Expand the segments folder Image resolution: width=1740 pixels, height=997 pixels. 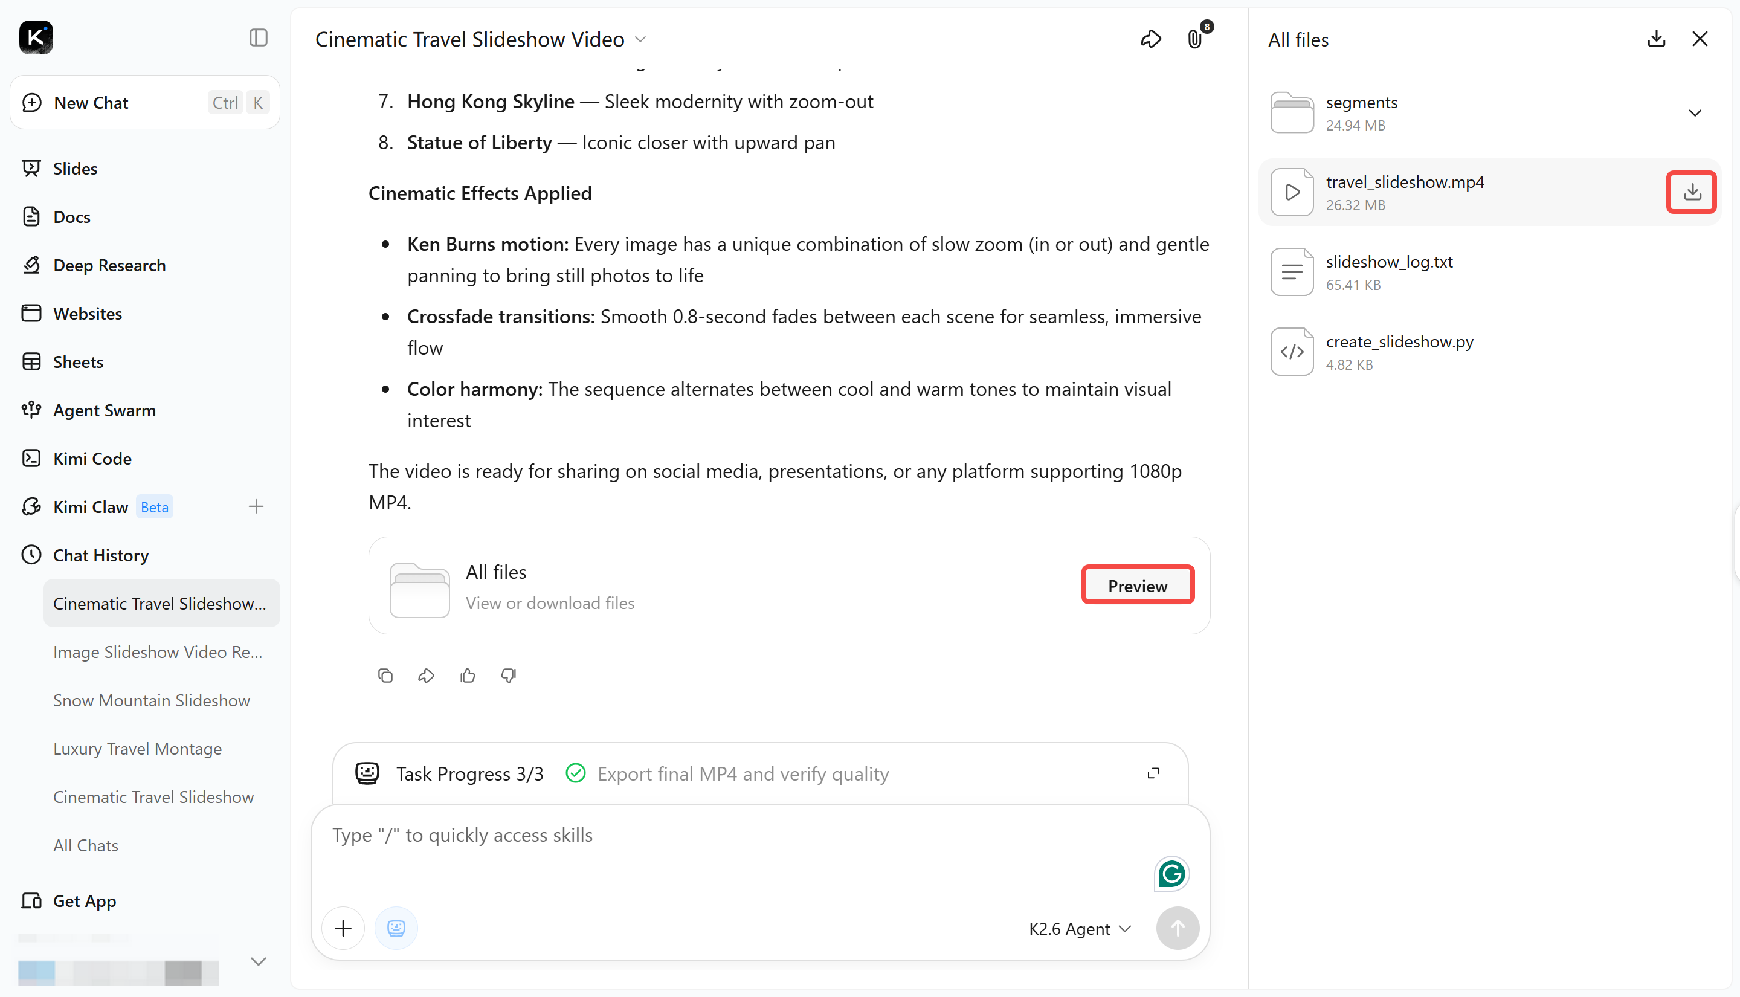[1695, 113]
